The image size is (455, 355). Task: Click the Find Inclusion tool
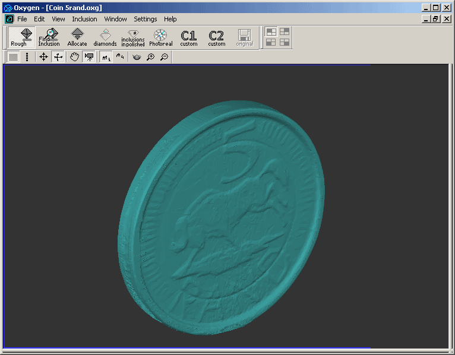[49, 37]
